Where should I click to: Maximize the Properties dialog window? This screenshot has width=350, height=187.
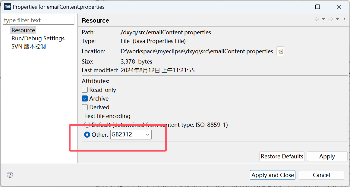tap(317, 7)
